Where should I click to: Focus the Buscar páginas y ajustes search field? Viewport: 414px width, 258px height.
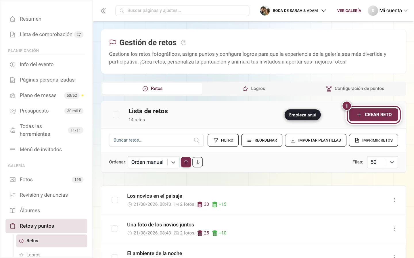click(182, 11)
